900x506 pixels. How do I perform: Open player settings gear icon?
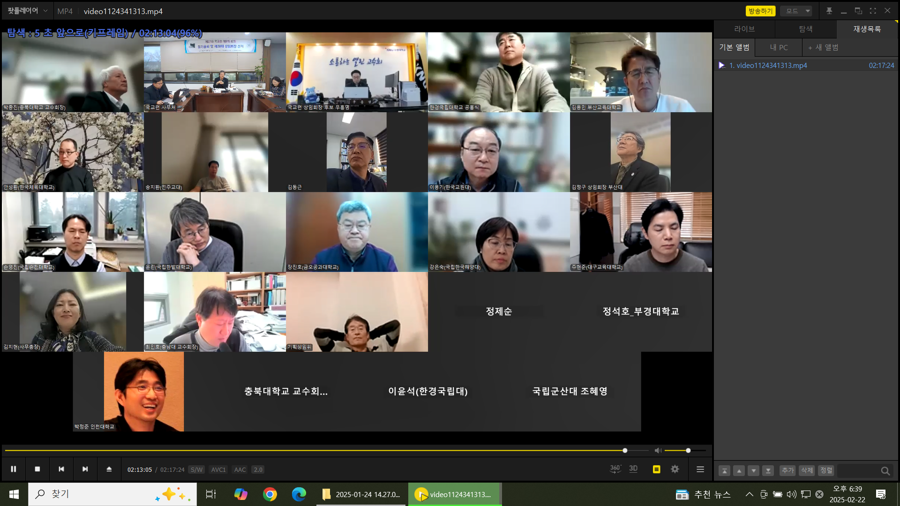click(x=675, y=469)
